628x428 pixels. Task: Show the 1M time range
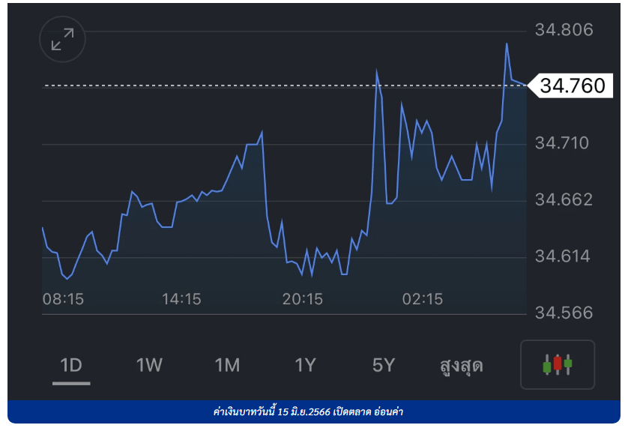tap(227, 366)
